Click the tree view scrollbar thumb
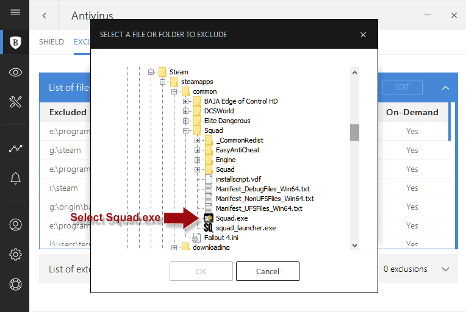Screen dimensions: 466x312 pyautogui.click(x=354, y=132)
